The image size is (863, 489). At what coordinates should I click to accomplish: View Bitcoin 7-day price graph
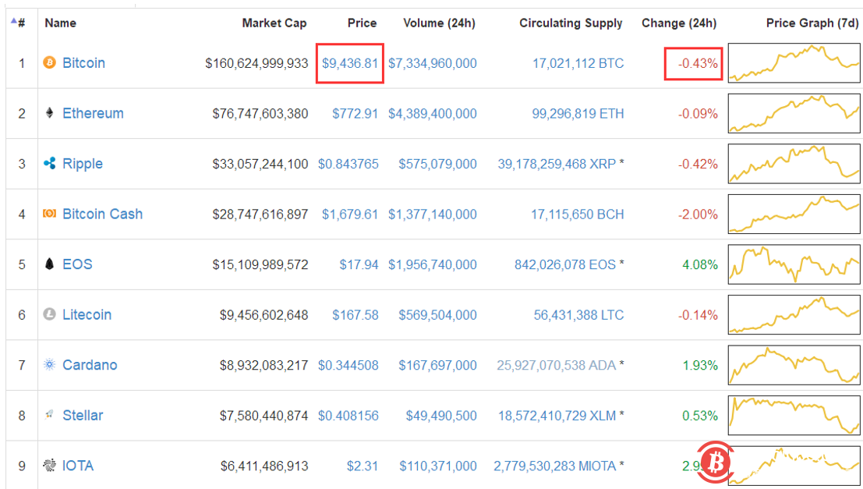pos(794,63)
